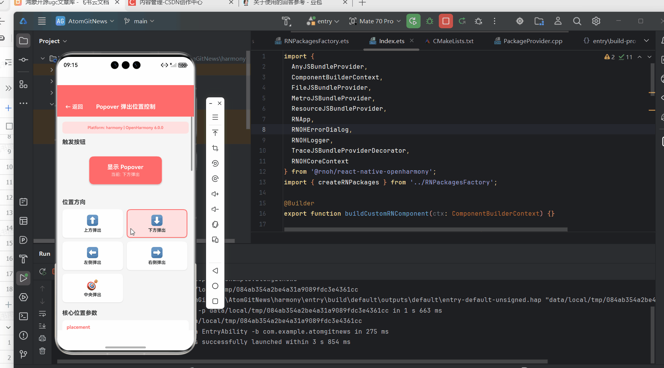Screen dimensions: 664x368
Task: Click the placement parameter label in emulator
Action: tap(78, 327)
